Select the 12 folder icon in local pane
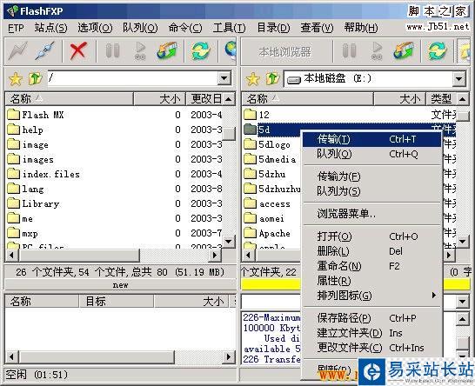Viewport: 475px width, 386px height. click(250, 115)
